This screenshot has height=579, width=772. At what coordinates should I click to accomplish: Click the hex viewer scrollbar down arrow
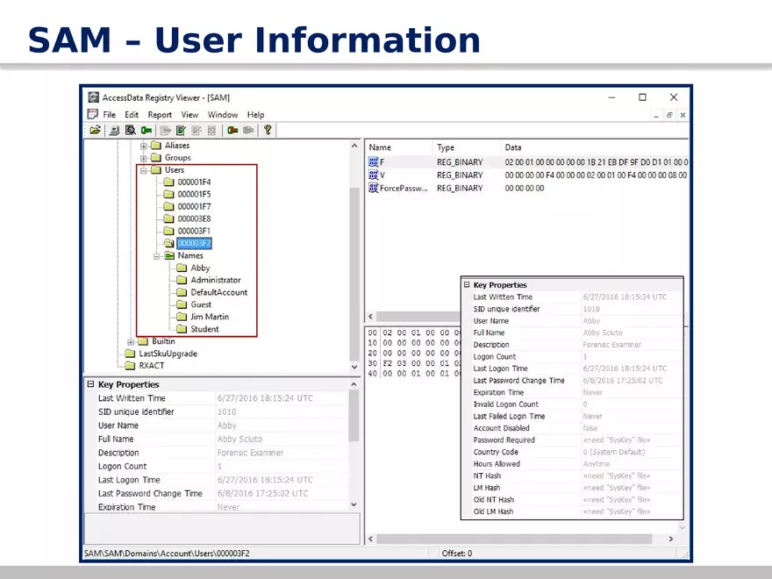point(682,526)
